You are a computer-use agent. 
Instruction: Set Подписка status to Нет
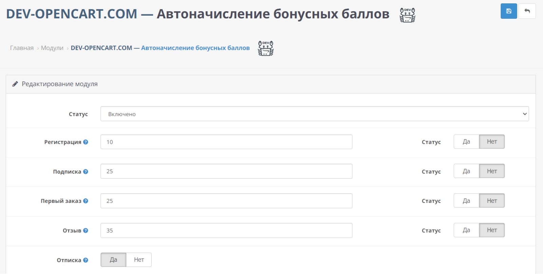pyautogui.click(x=492, y=171)
